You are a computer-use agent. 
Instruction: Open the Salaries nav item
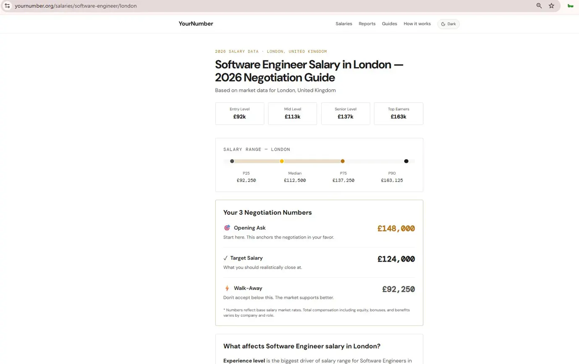pyautogui.click(x=344, y=24)
